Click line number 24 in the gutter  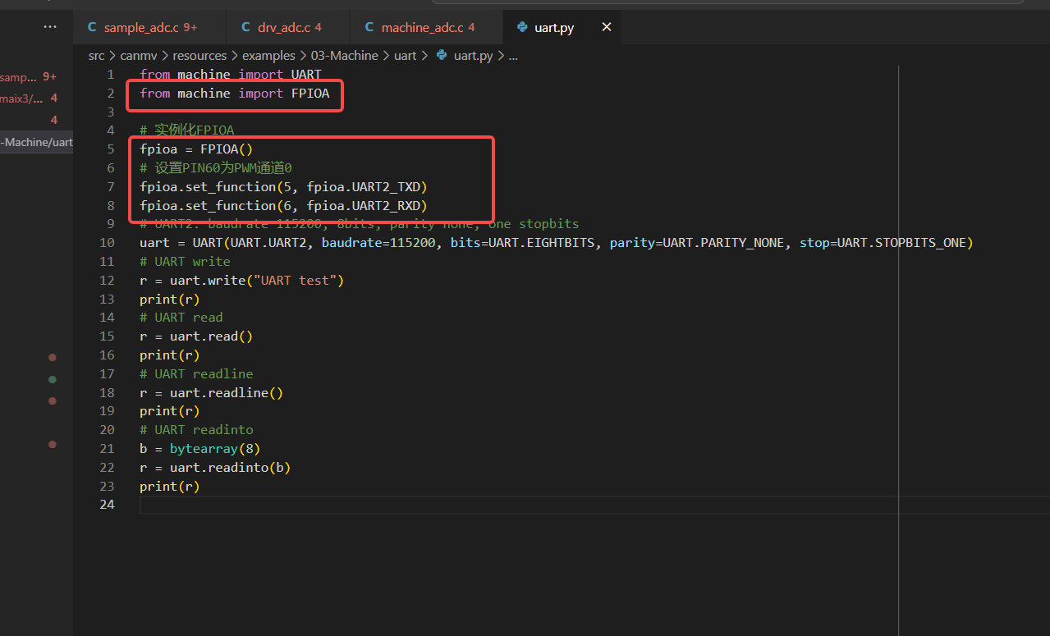click(x=107, y=505)
